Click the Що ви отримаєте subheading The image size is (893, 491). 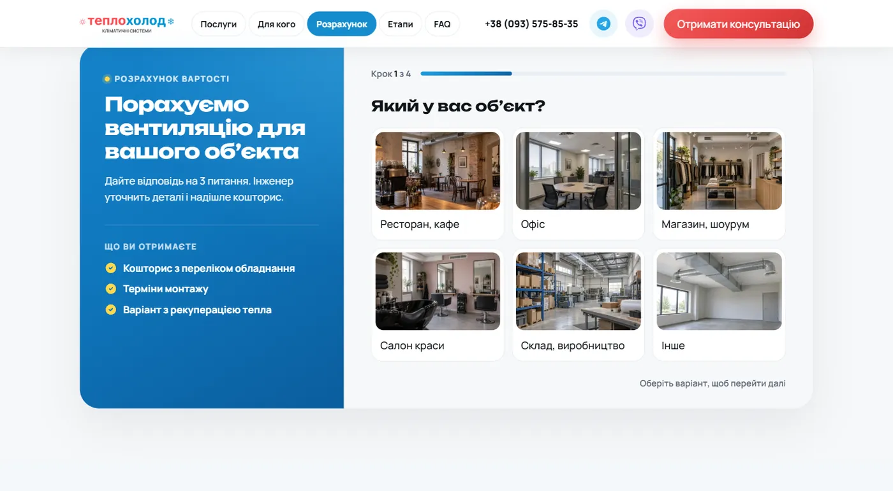click(x=151, y=246)
